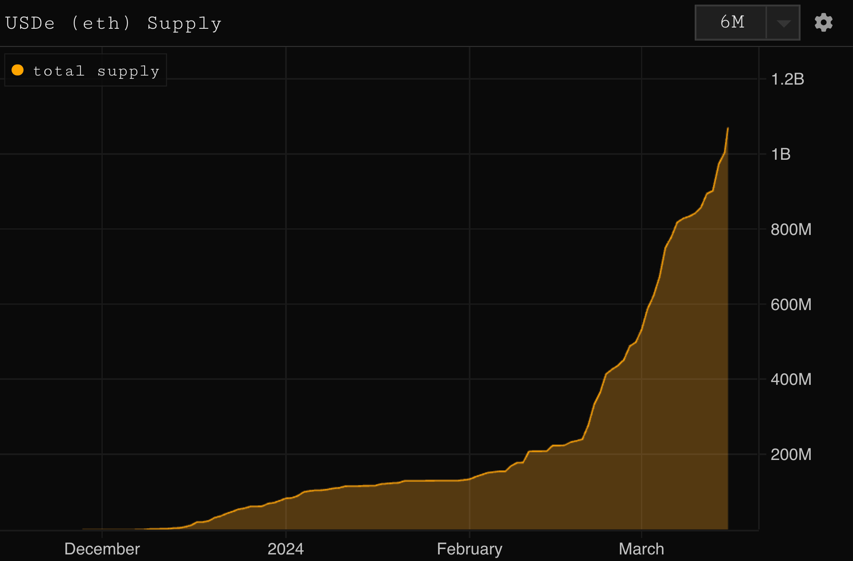Click the 2024 x-axis label

(286, 549)
